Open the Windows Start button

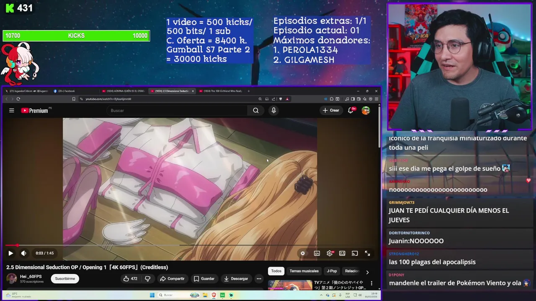pyautogui.click(x=152, y=295)
